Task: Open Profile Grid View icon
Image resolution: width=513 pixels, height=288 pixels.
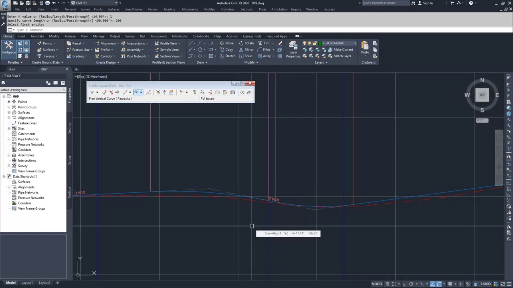Action: (x=232, y=92)
